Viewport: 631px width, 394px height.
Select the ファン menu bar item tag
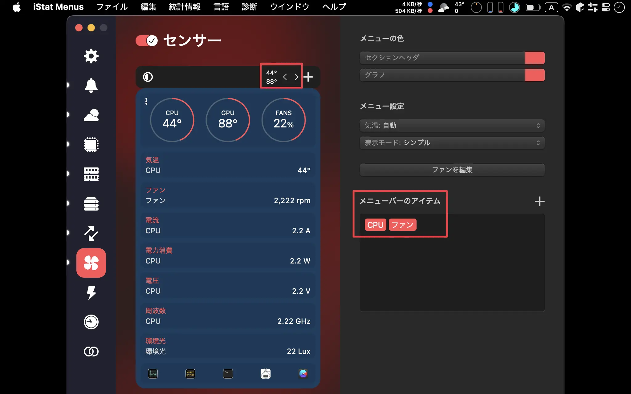click(402, 225)
